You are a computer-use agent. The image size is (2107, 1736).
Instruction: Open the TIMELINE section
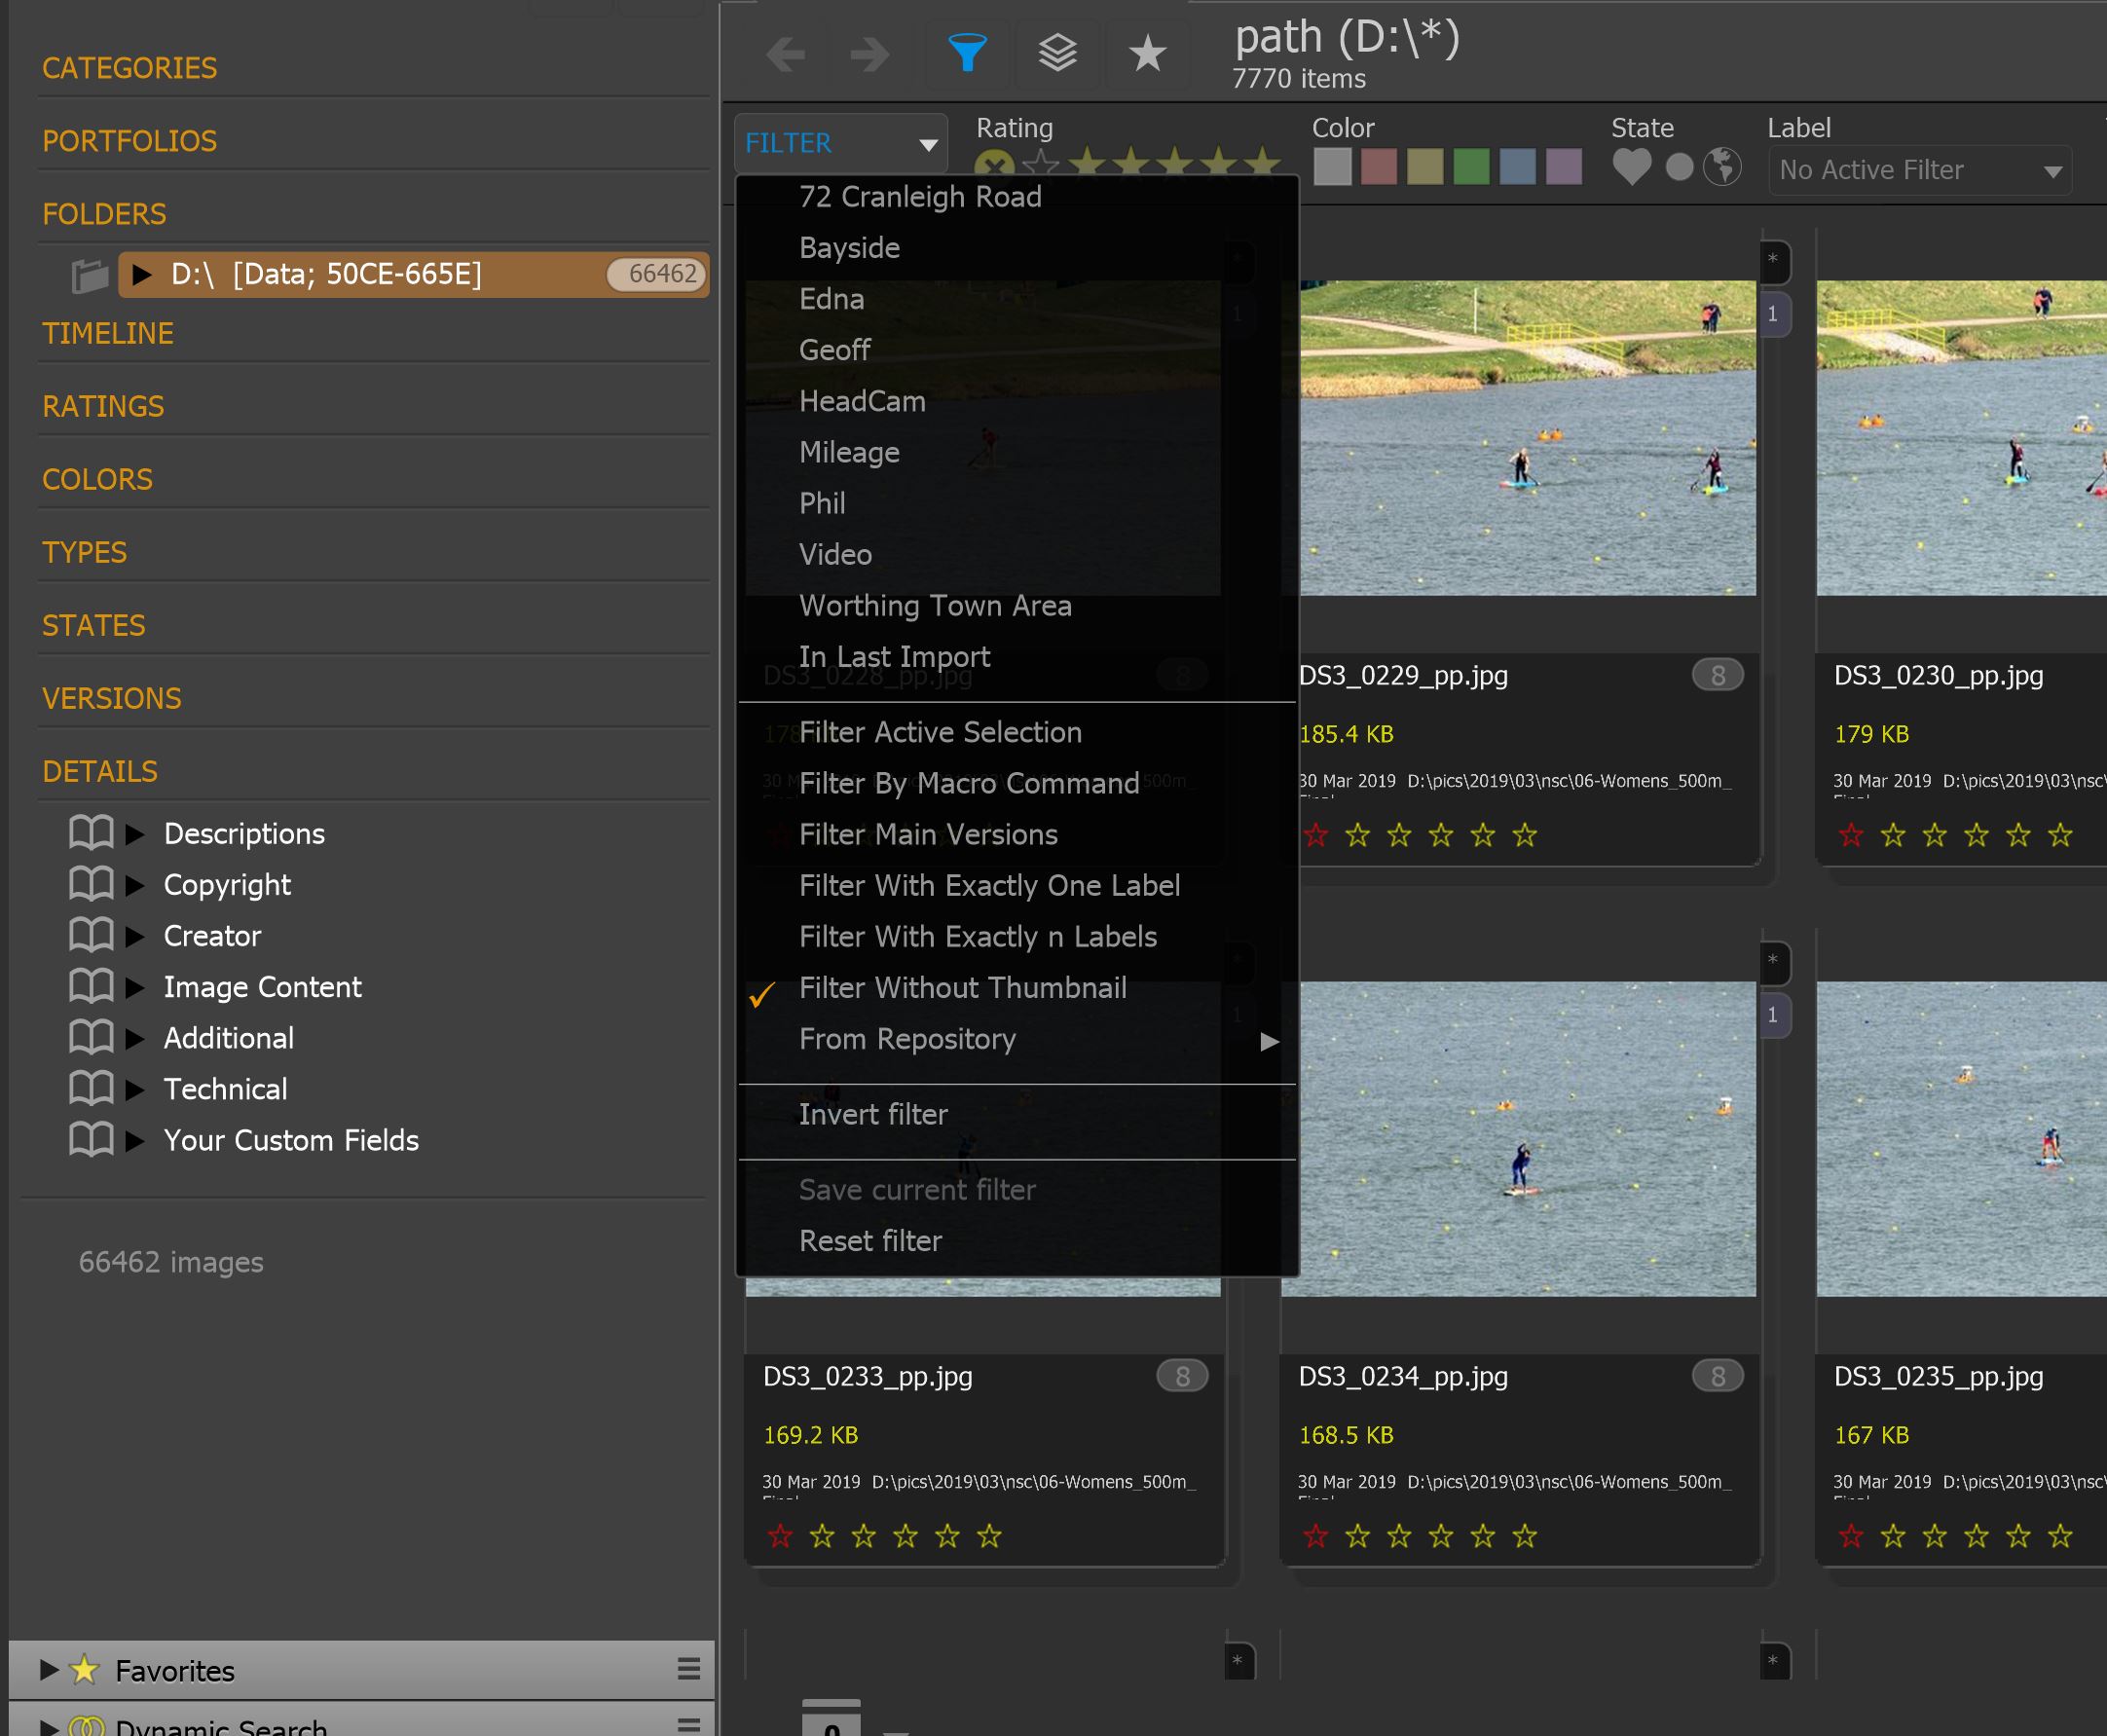click(107, 333)
